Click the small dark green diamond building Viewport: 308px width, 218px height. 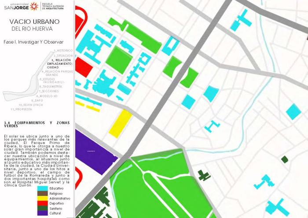click(x=285, y=159)
